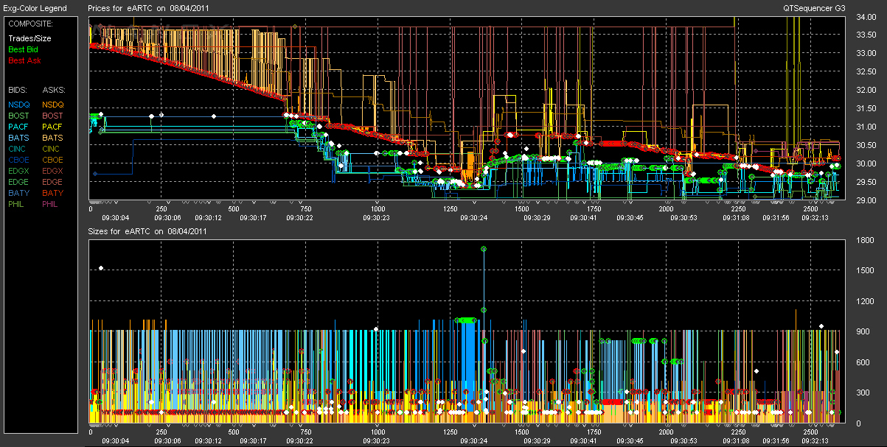The height and width of the screenshot is (447, 887).
Task: Choose BATY in the BIDS column
Action: [19, 193]
